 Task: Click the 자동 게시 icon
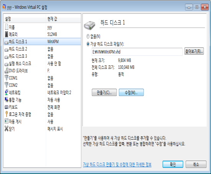[7, 121]
